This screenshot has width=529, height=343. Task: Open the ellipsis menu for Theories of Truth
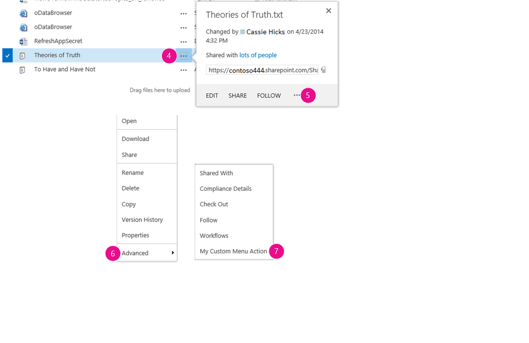(x=184, y=55)
